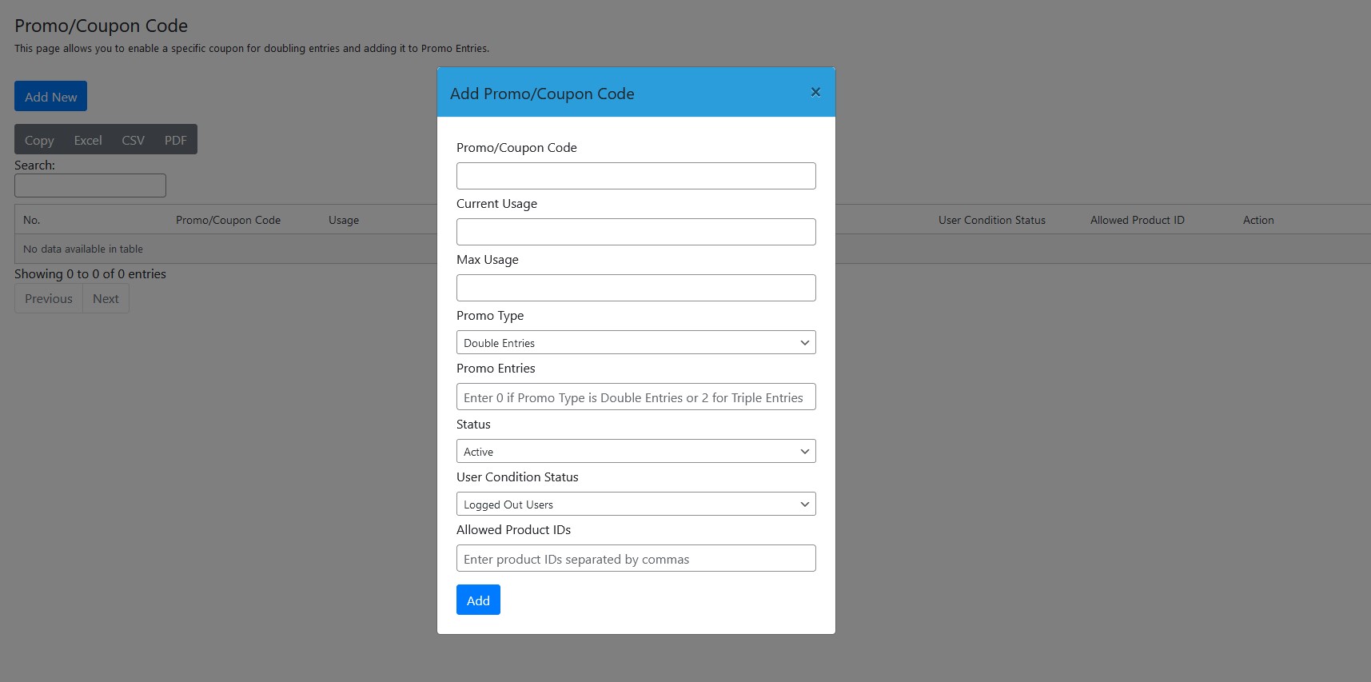Go to Previous page of table

tap(49, 299)
